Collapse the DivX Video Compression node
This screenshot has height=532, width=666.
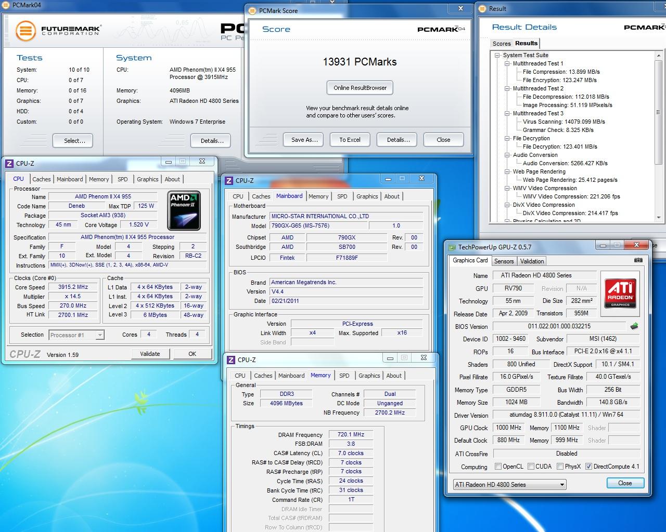coord(507,205)
